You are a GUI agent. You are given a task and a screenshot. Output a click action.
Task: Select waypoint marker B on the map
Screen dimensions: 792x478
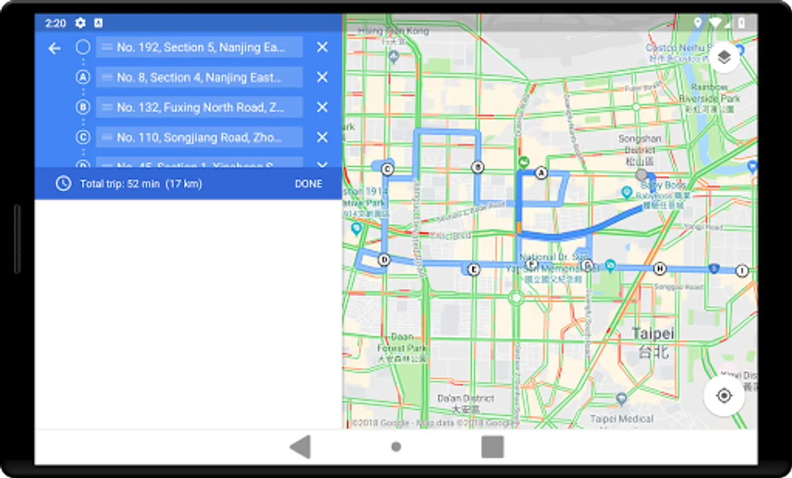click(478, 167)
